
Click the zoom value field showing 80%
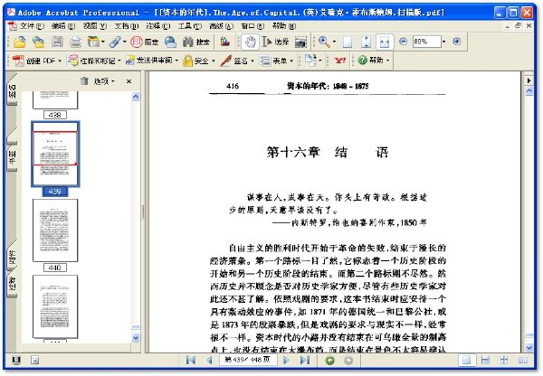426,42
